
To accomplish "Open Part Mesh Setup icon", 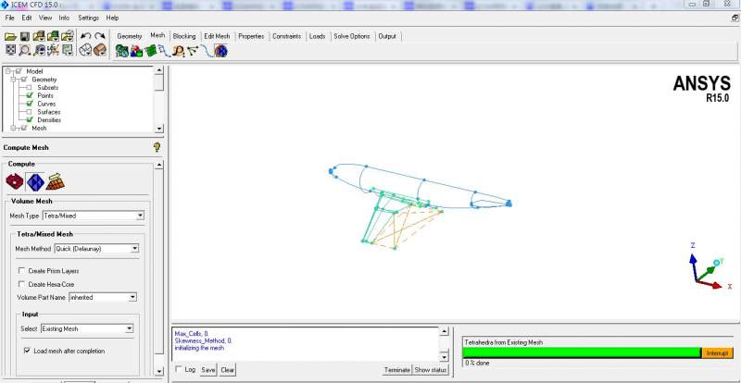I will (136, 51).
